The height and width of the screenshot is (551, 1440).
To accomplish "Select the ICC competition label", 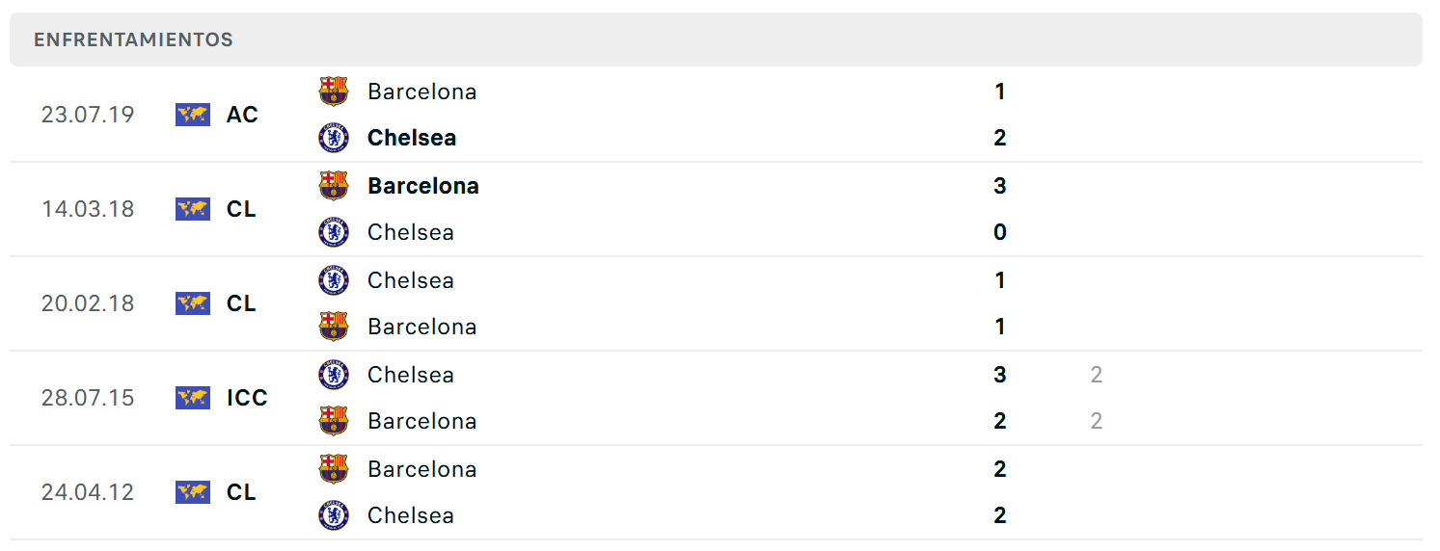I will 247,398.
